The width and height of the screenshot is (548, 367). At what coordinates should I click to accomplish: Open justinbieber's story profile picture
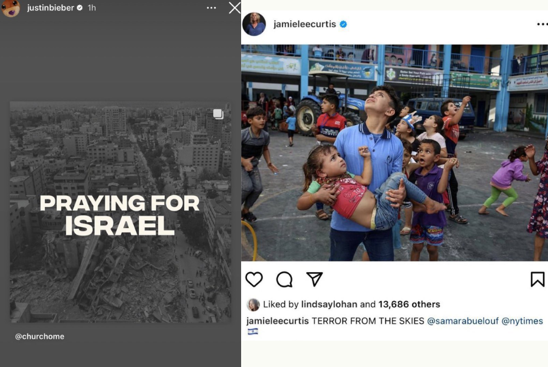coord(10,8)
